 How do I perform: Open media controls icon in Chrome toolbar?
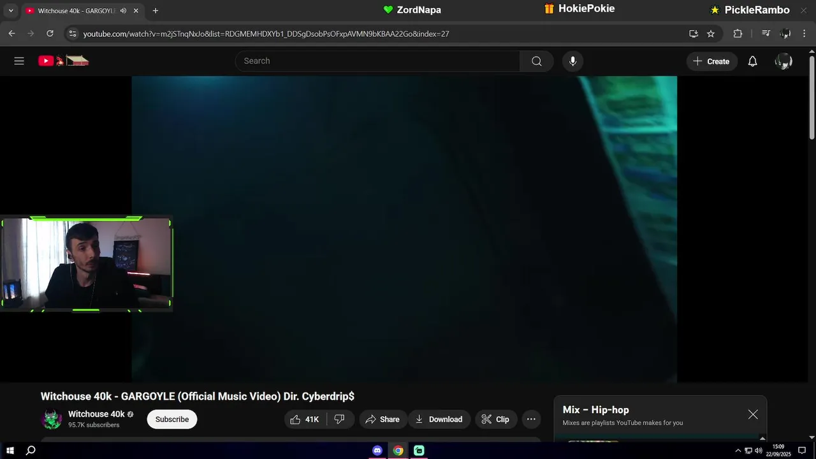pos(766,34)
